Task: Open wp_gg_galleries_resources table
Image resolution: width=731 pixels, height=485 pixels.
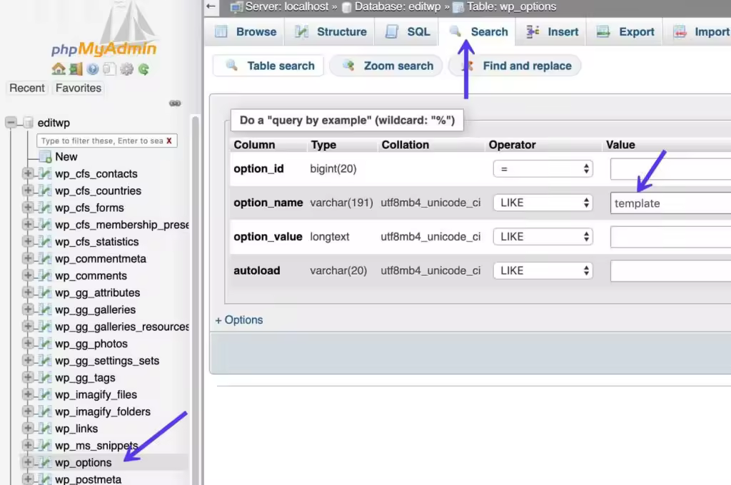Action: pos(121,327)
